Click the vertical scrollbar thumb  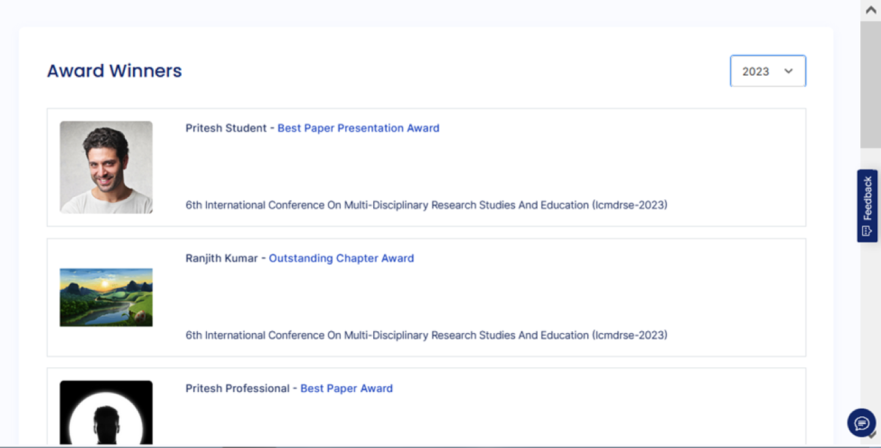click(870, 84)
